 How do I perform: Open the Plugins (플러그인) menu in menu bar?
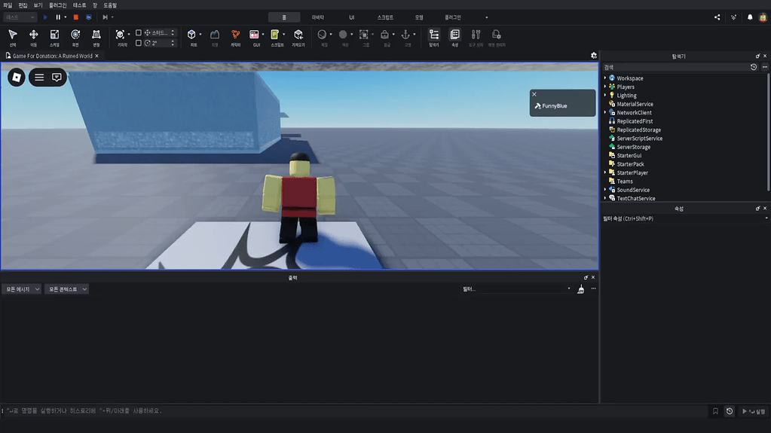pos(57,5)
